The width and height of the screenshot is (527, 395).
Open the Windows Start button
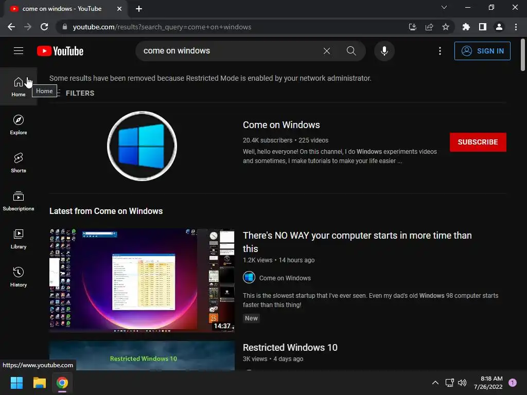(16, 383)
